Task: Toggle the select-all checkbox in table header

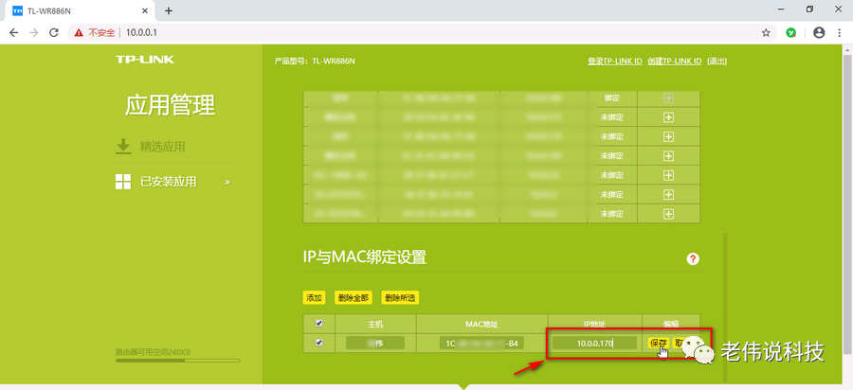Action: [x=319, y=323]
